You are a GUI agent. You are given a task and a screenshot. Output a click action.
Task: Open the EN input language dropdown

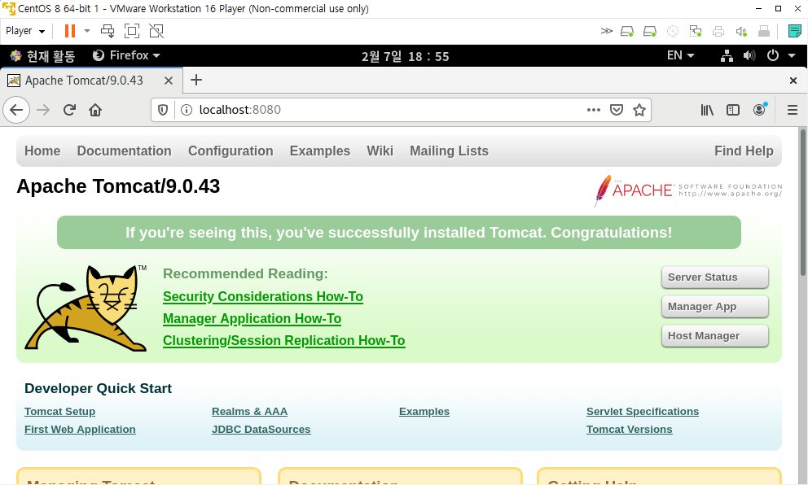point(680,55)
